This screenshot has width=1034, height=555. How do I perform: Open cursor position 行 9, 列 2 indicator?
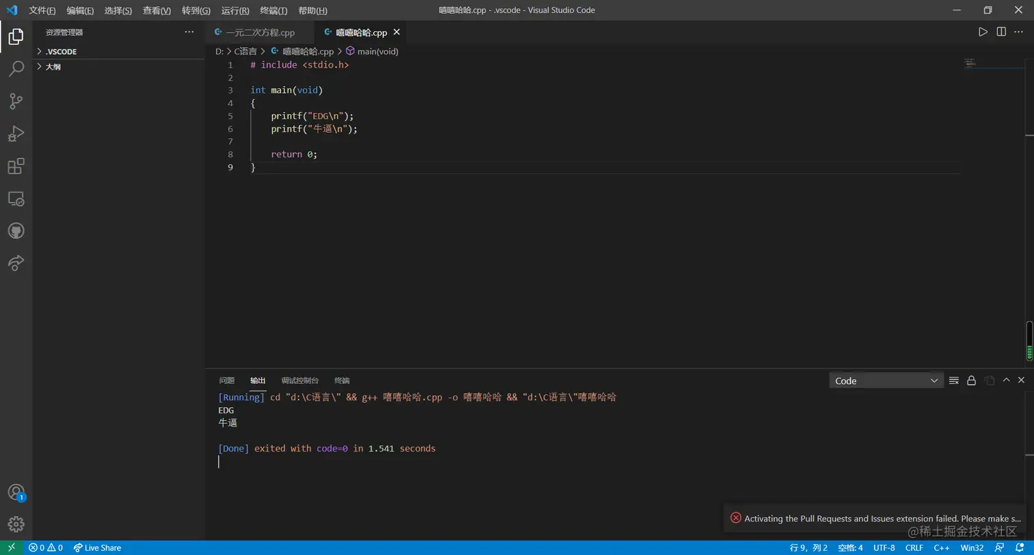click(x=809, y=547)
